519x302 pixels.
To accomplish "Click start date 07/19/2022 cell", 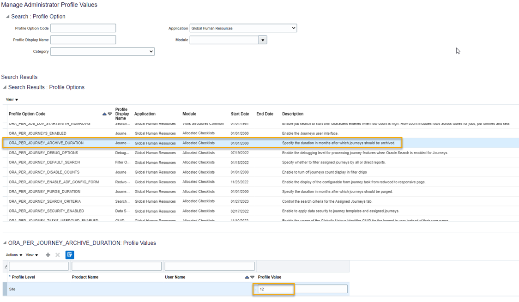I will (x=240, y=153).
